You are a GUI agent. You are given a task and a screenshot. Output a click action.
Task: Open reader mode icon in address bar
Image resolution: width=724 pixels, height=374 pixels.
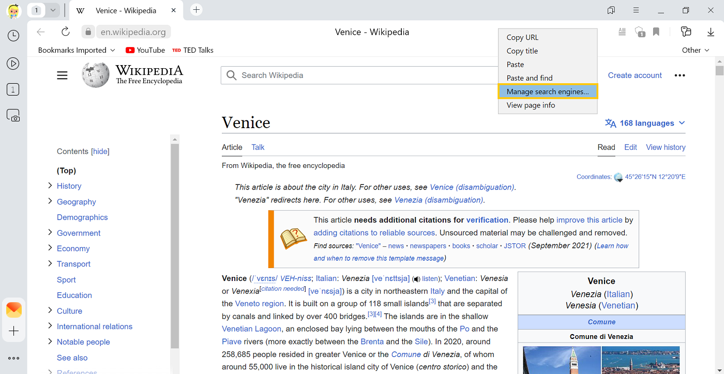622,32
